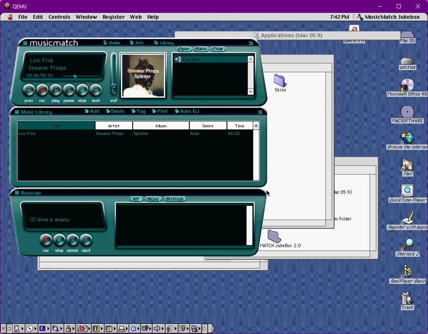
Task: Expand the sound volume control strip module
Action: pos(157,329)
